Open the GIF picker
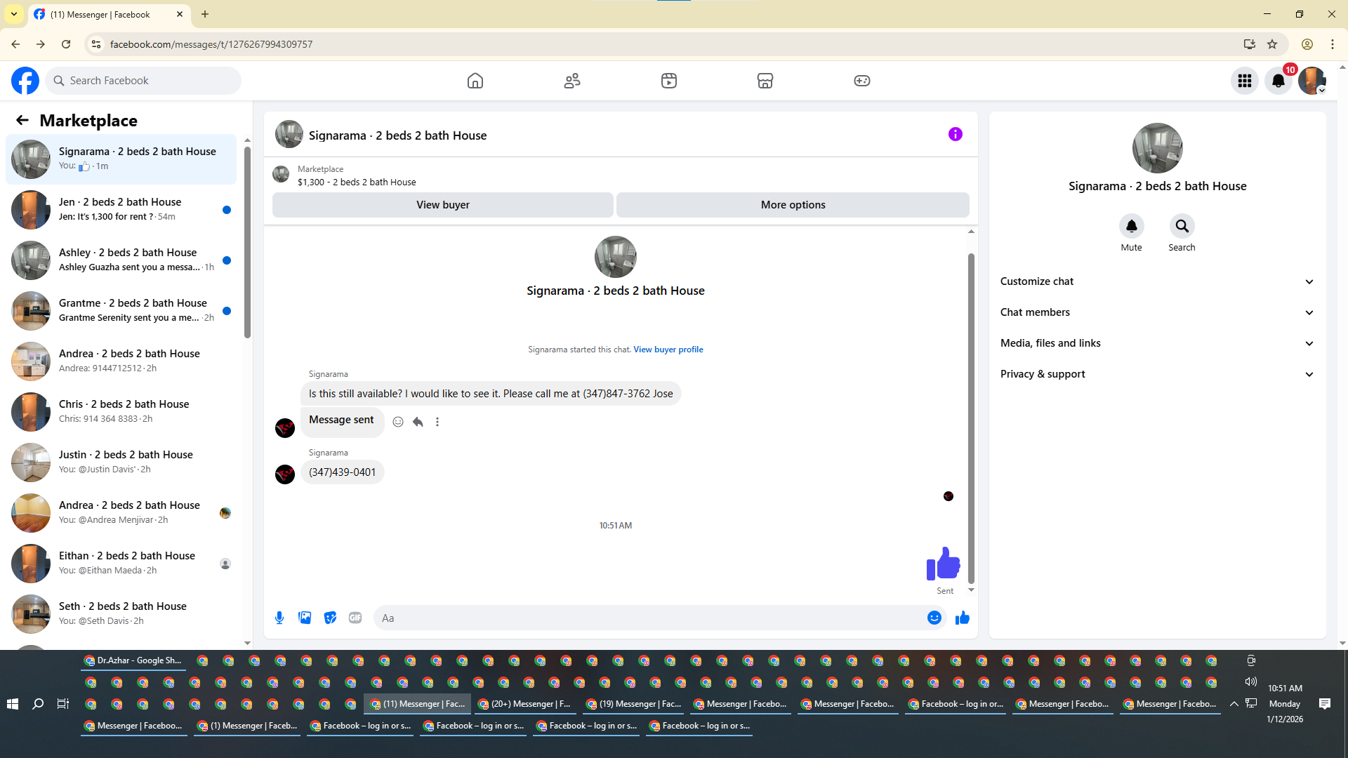Image resolution: width=1348 pixels, height=758 pixels. point(355,618)
